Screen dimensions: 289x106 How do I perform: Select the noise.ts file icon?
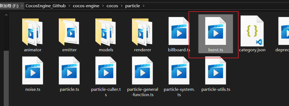click(x=32, y=70)
